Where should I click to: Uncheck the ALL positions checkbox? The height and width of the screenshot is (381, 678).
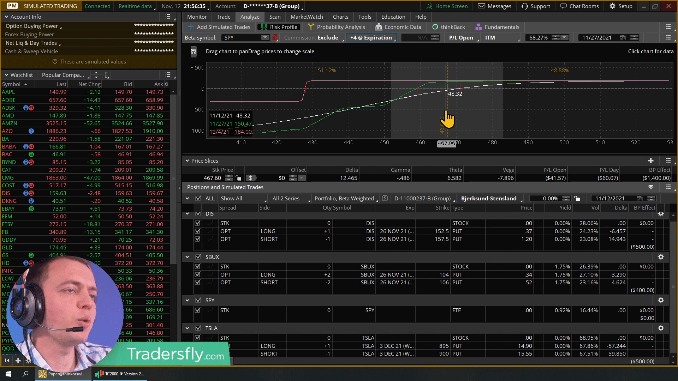point(198,198)
